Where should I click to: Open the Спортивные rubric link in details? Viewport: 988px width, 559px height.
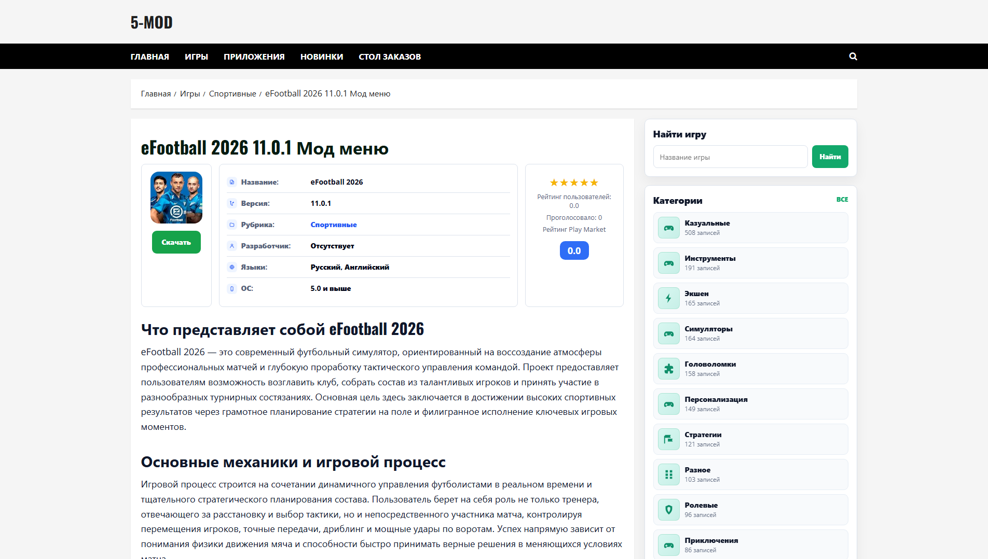click(x=334, y=225)
